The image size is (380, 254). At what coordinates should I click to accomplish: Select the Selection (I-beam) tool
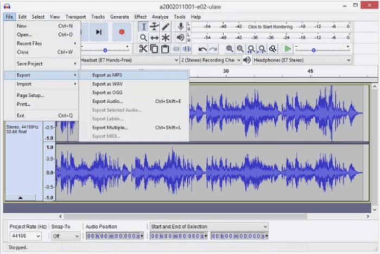[x=143, y=27]
